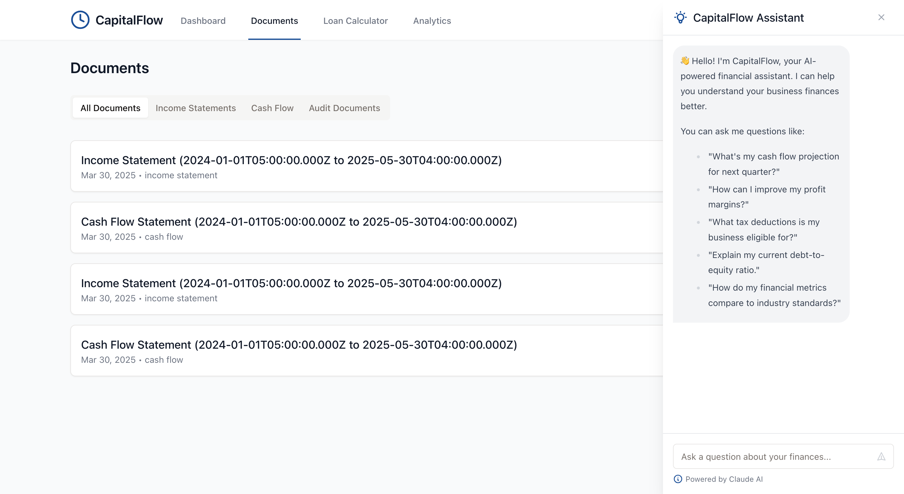Viewport: 904px width, 494px height.
Task: Click the assistant lightbulb icon
Action: click(x=680, y=18)
